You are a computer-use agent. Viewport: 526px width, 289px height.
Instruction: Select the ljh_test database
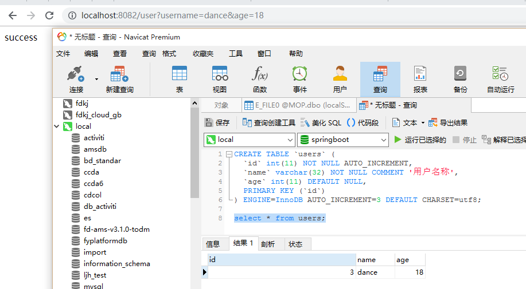[x=95, y=275]
